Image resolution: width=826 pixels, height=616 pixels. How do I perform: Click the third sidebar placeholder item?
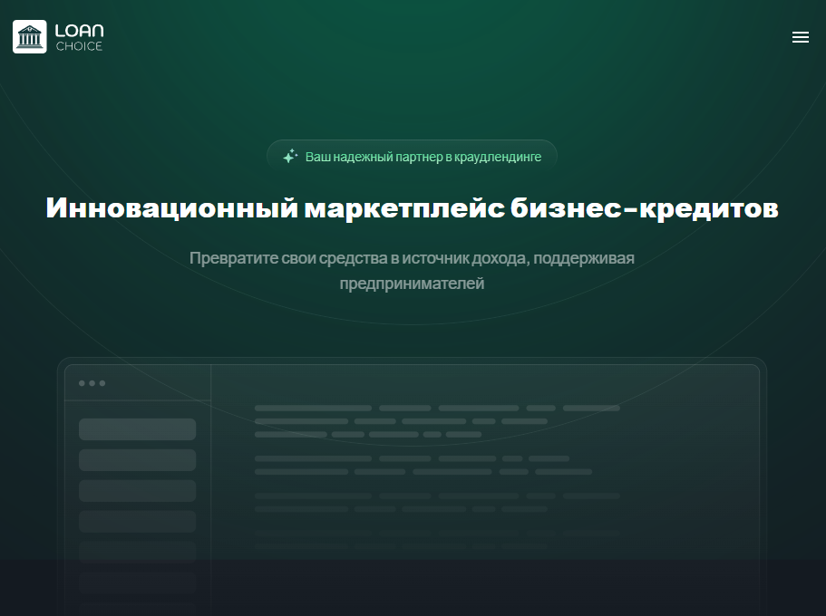[x=137, y=490]
